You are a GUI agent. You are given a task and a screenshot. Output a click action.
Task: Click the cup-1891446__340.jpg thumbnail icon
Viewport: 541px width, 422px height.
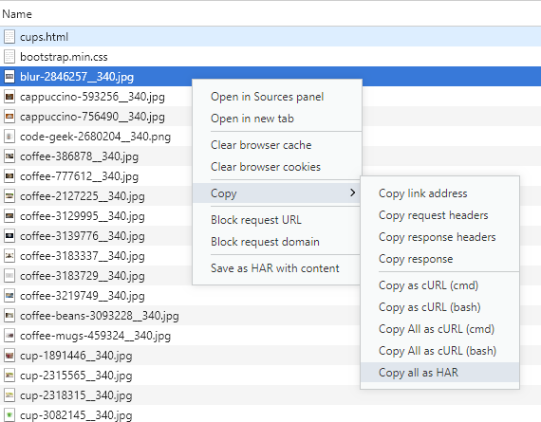tap(9, 356)
